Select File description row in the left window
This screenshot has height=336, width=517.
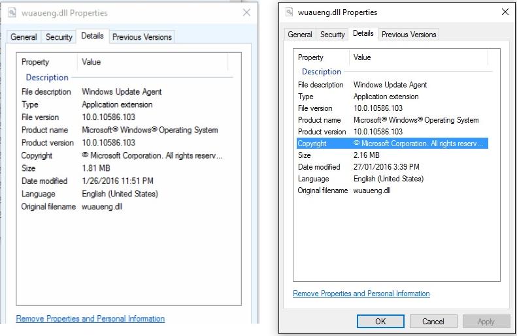pyautogui.click(x=122, y=91)
